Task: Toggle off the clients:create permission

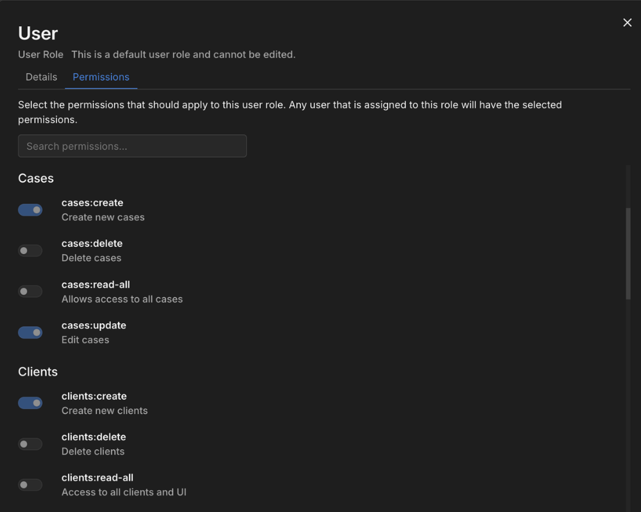Action: pyautogui.click(x=30, y=403)
